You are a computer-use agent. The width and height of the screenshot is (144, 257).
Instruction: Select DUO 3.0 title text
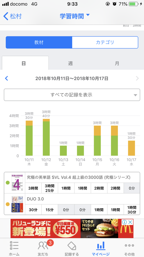35,199
